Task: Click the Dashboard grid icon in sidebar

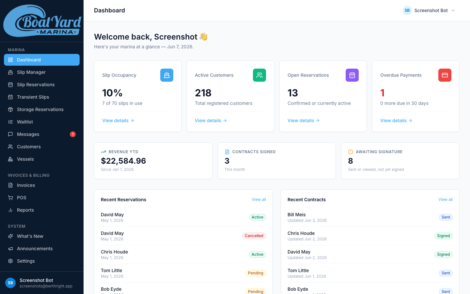Action: click(10, 60)
